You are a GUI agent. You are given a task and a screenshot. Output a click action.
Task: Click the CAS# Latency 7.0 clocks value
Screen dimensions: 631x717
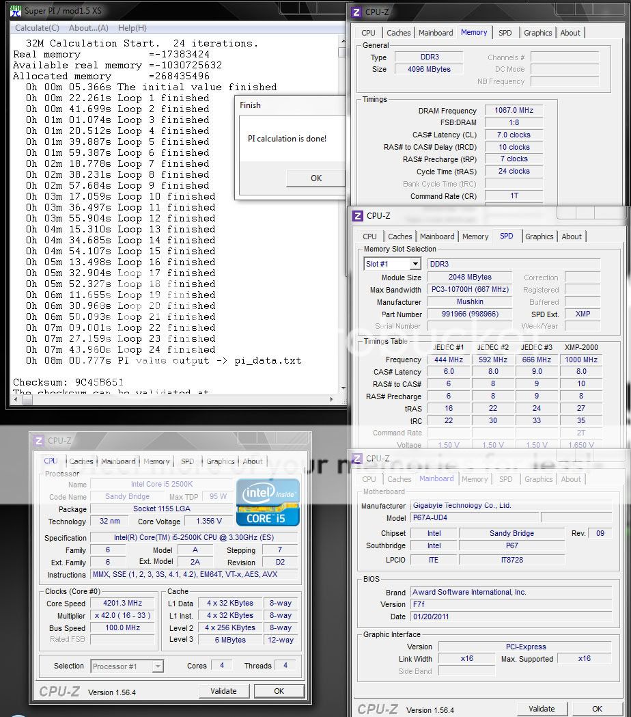click(x=514, y=135)
